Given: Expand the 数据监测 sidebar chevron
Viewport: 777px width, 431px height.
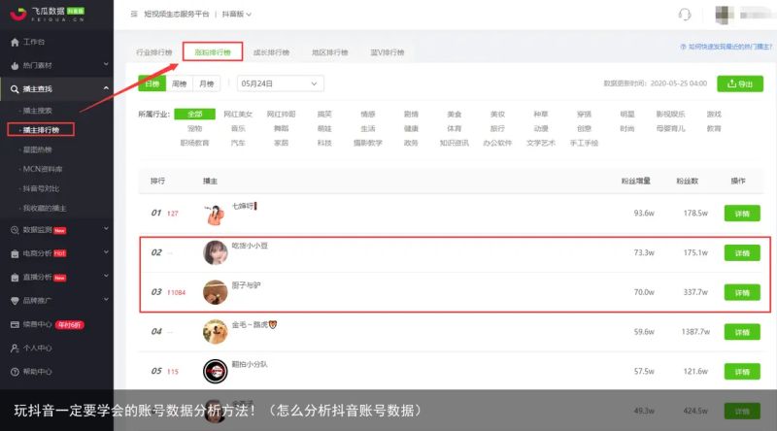Looking at the screenshot, I should [x=106, y=229].
